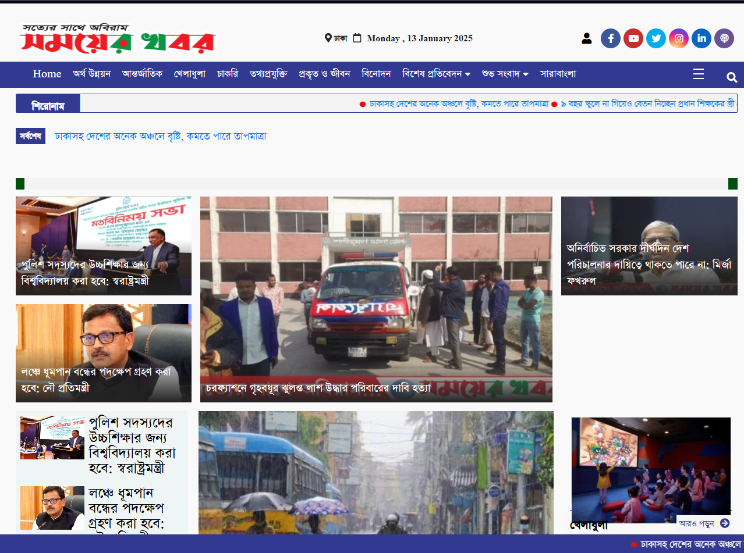Open the Twitter social icon
This screenshot has width=744, height=553.
656,38
